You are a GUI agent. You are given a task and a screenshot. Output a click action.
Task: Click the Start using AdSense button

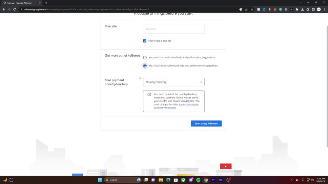[x=206, y=123]
